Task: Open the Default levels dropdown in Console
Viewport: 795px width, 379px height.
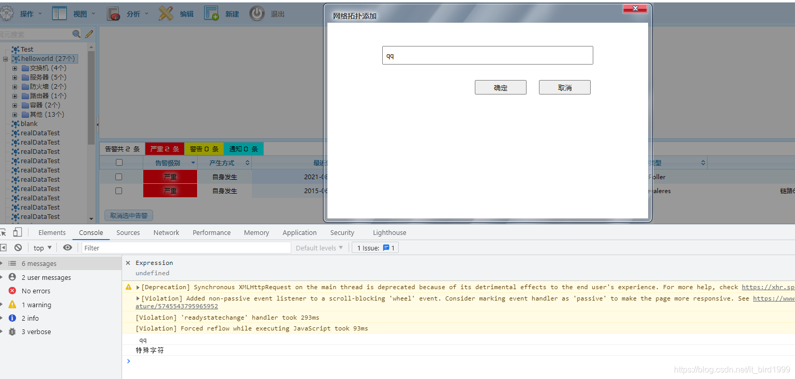Action: click(x=319, y=247)
